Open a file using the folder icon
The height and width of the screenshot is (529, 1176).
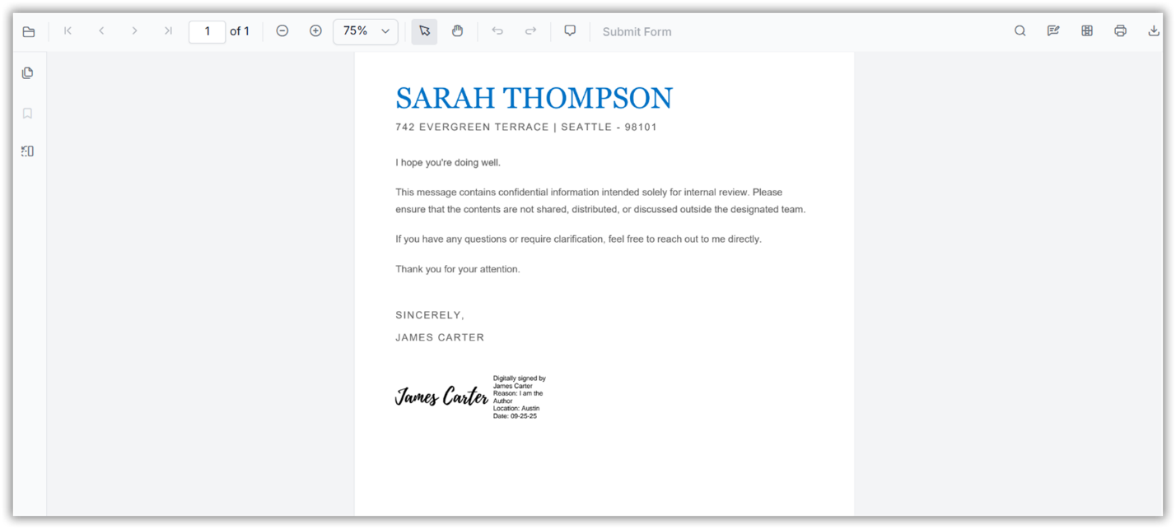(28, 30)
